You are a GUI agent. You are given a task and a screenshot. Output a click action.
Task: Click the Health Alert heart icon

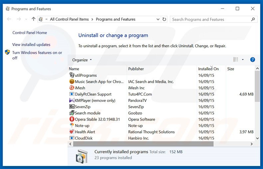coord(72,132)
